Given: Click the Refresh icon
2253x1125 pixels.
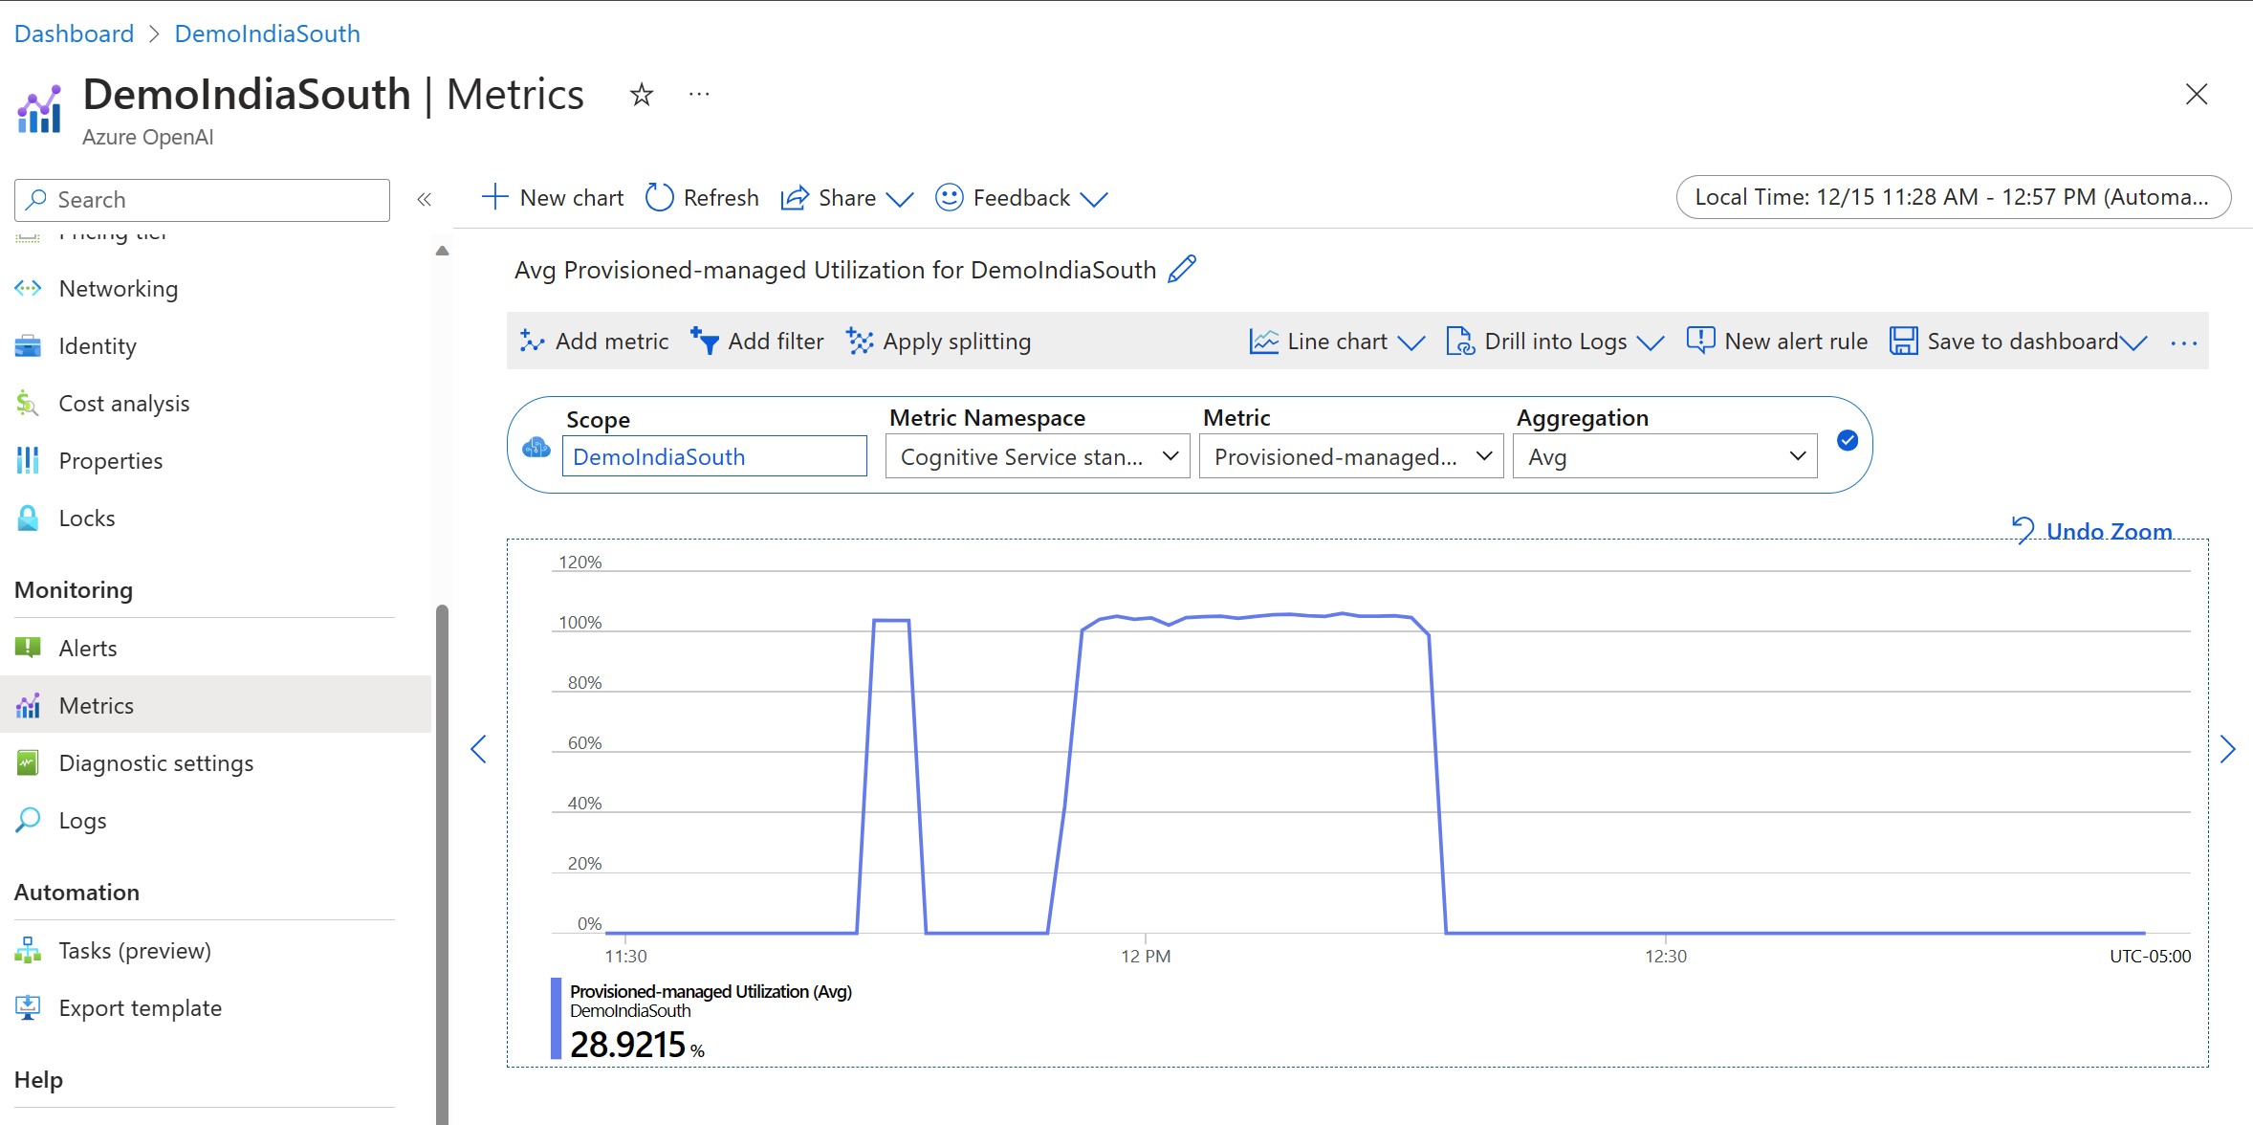Looking at the screenshot, I should [x=659, y=198].
